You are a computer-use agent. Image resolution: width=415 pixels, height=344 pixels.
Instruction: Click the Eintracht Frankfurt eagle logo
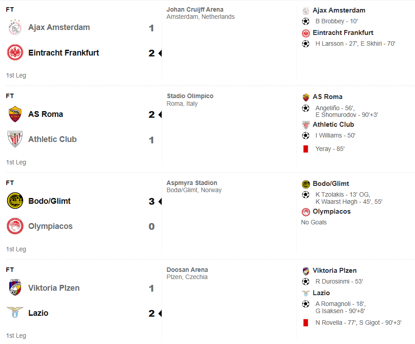[15, 52]
